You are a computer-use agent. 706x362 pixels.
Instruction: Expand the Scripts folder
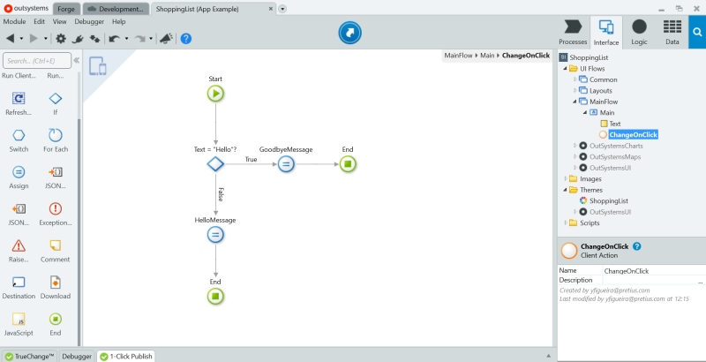(566, 222)
